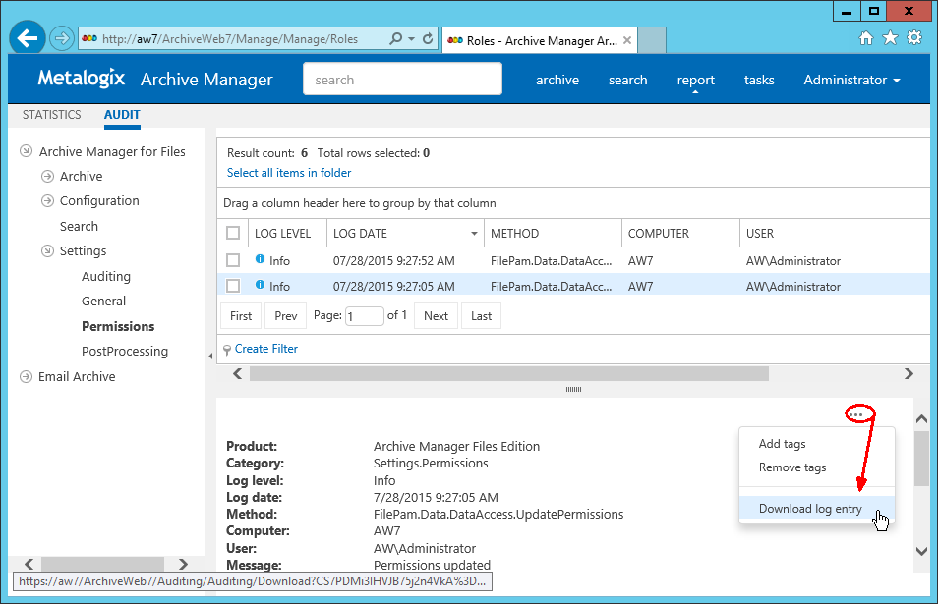
Task: Switch to the STATISTICS tab
Action: pos(51,115)
